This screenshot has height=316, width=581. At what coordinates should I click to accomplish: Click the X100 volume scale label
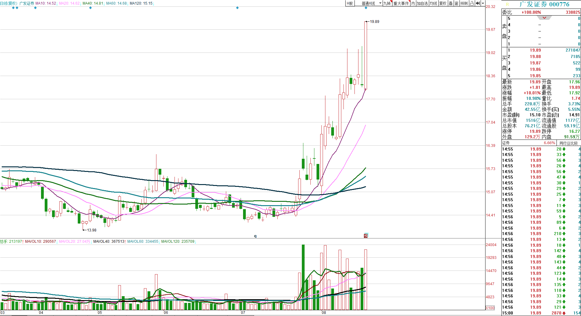pyautogui.click(x=490, y=308)
